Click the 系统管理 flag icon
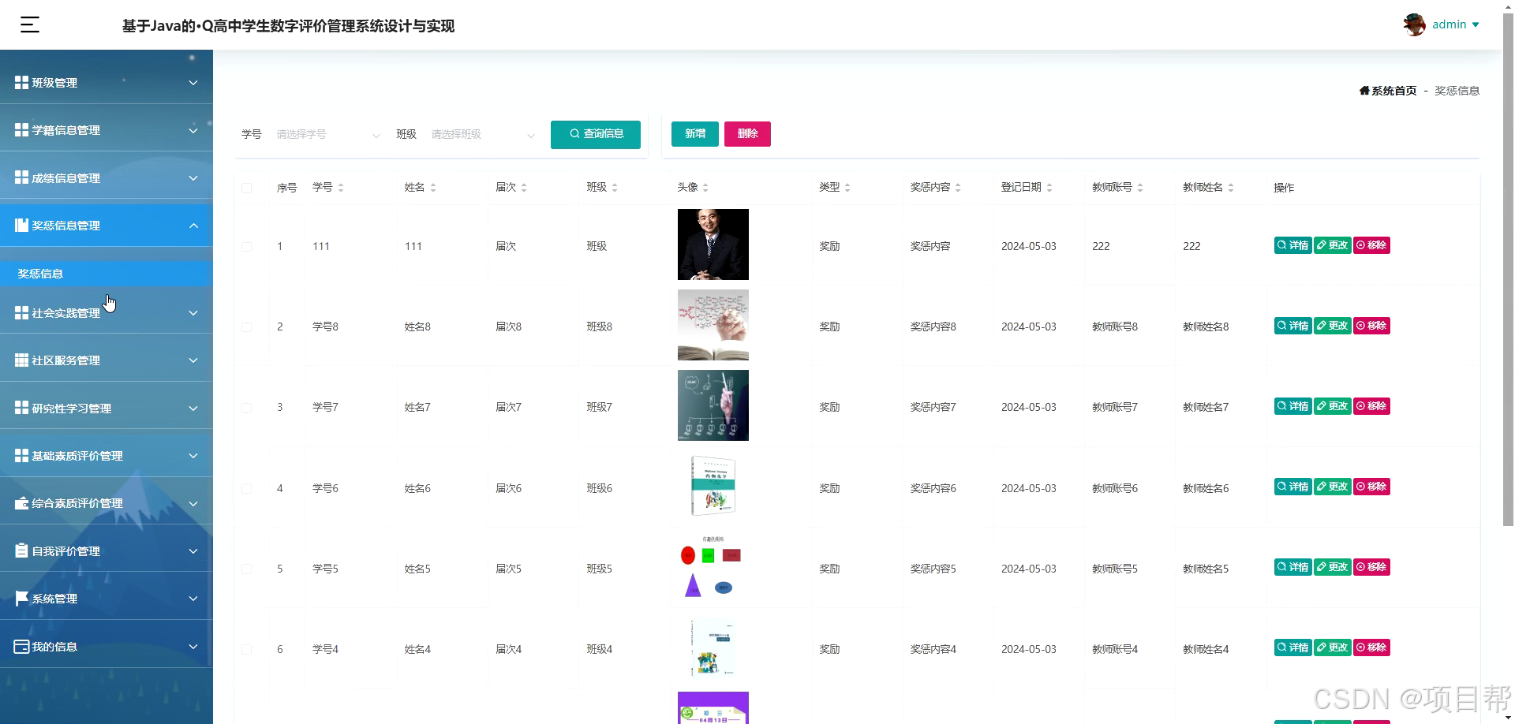1515x724 pixels. 21,599
